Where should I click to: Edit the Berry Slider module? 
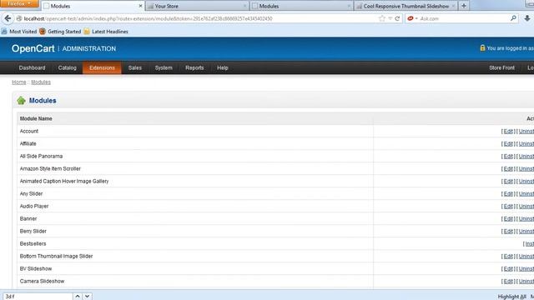[x=508, y=232]
